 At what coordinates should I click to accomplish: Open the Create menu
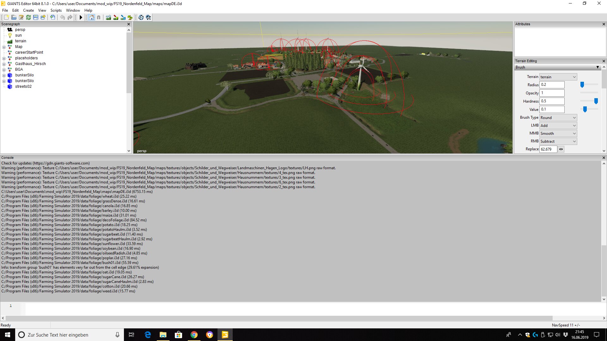tap(28, 10)
